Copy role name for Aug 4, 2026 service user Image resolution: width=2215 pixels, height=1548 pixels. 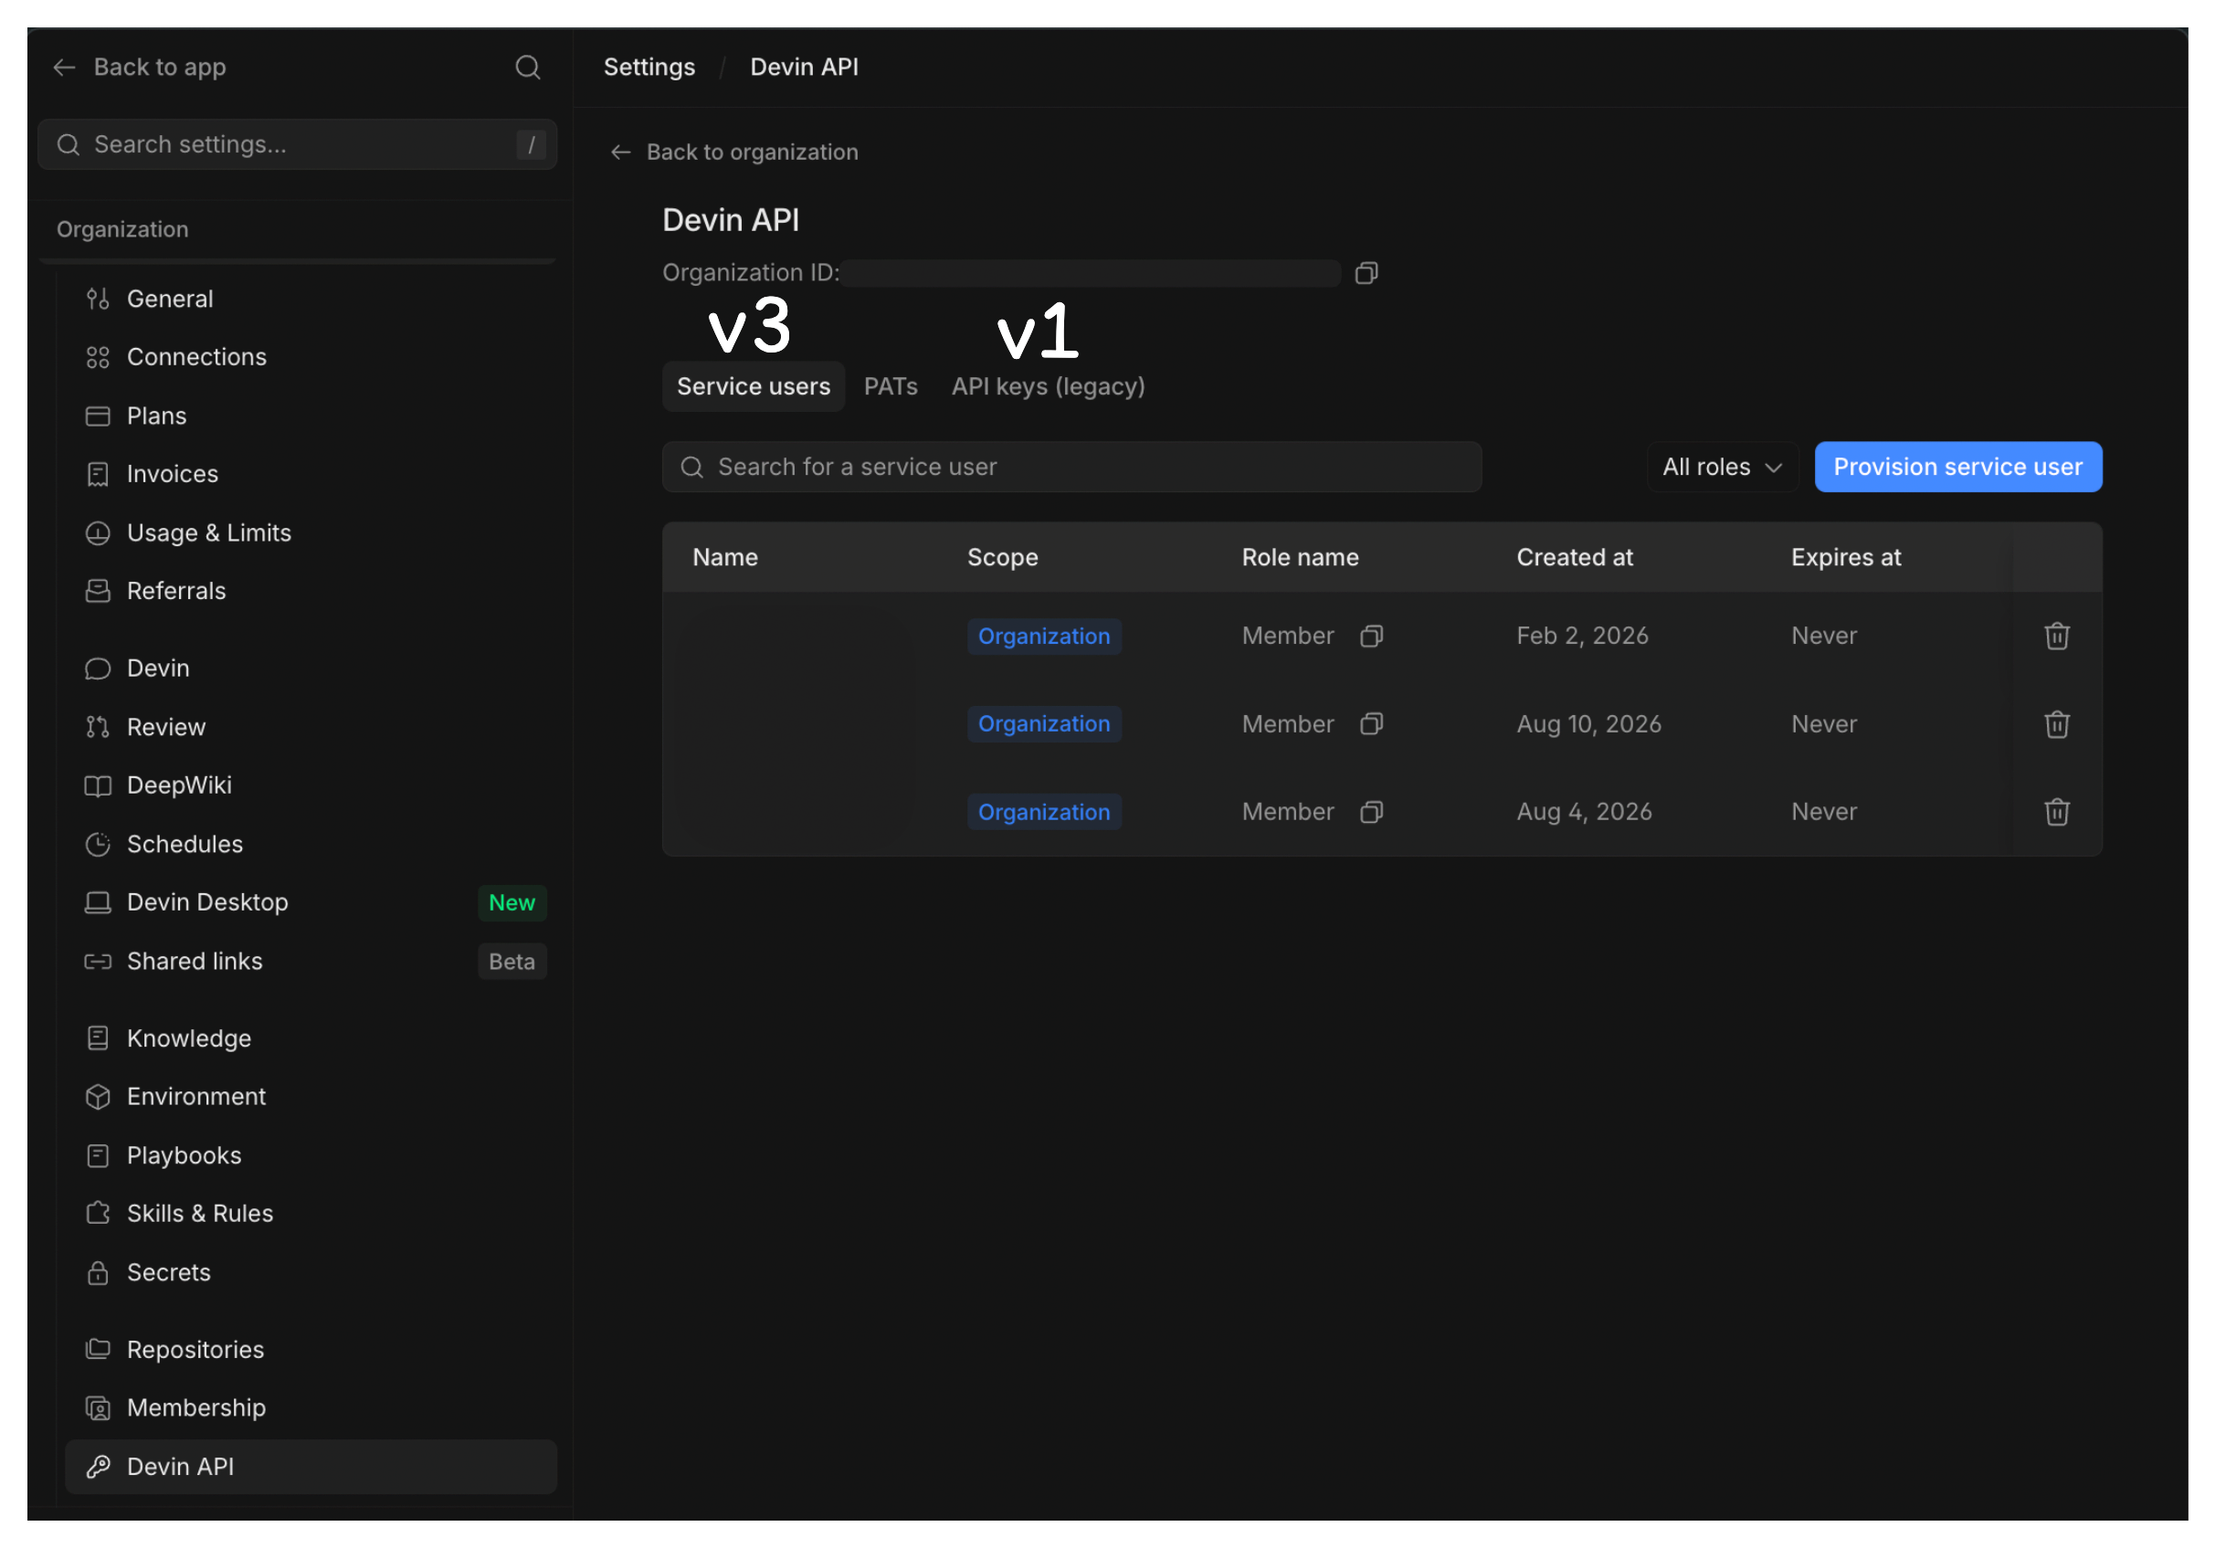pyautogui.click(x=1372, y=812)
